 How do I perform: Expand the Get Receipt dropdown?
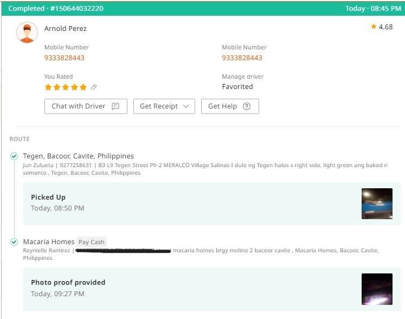pos(164,106)
